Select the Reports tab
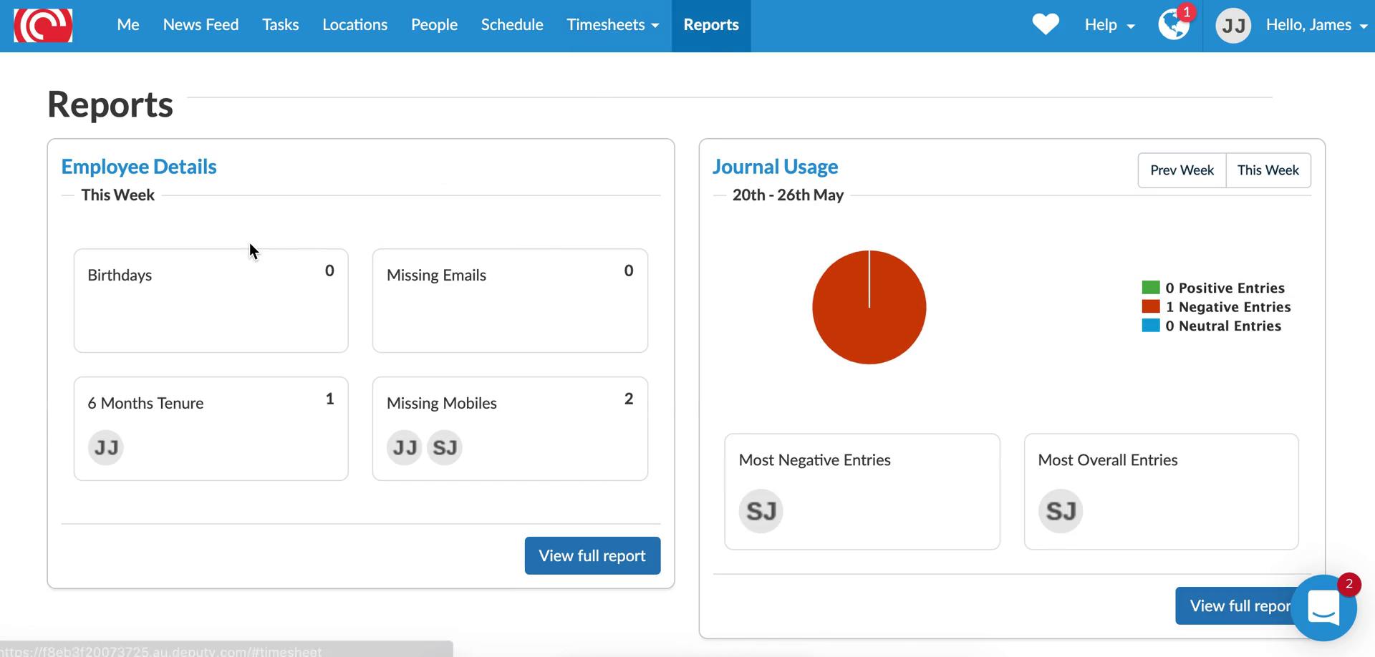Viewport: 1375px width, 657px height. (711, 25)
